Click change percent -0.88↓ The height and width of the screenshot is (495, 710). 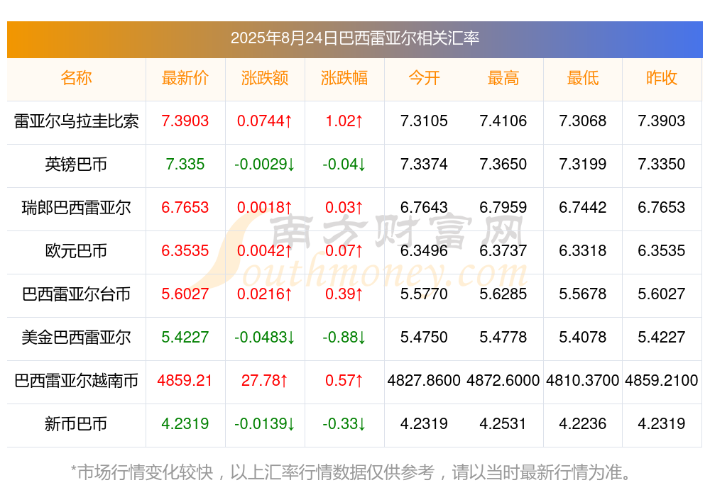pyautogui.click(x=344, y=338)
